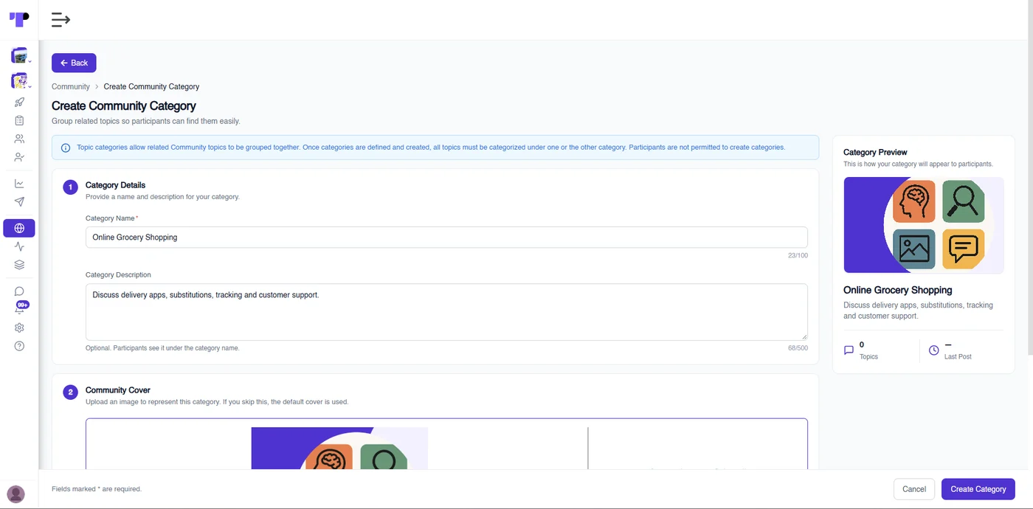Cancel category creation
This screenshot has height=509, width=1033.
(x=913, y=489)
